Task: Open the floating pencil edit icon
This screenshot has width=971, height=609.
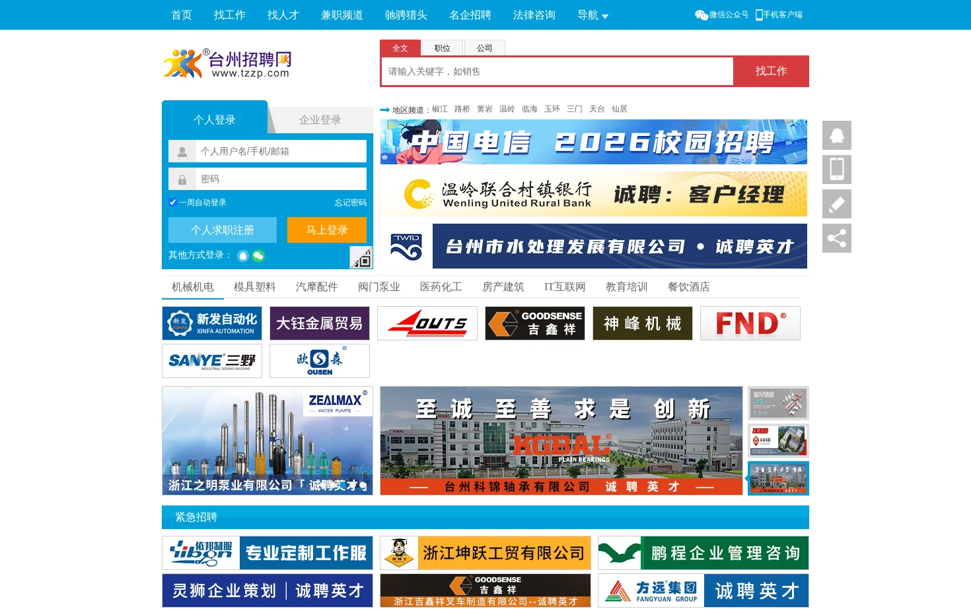Action: click(x=837, y=204)
